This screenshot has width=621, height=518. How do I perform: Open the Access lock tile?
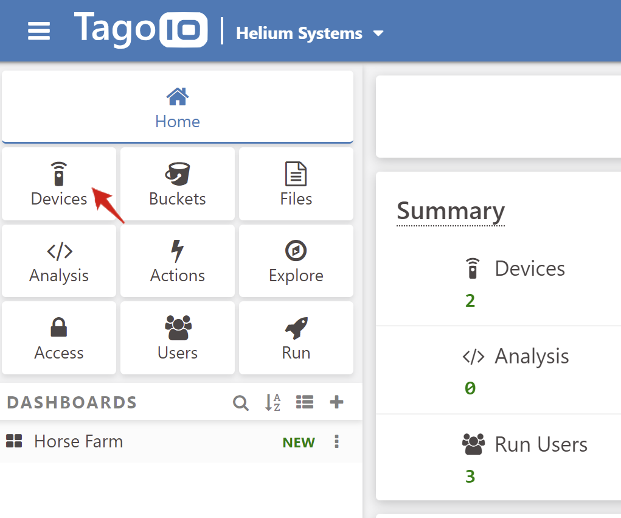point(59,338)
